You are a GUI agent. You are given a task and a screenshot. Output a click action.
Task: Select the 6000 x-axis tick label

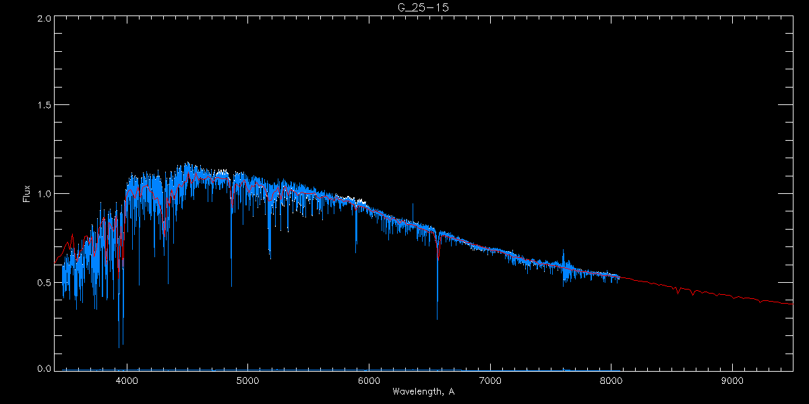(369, 380)
